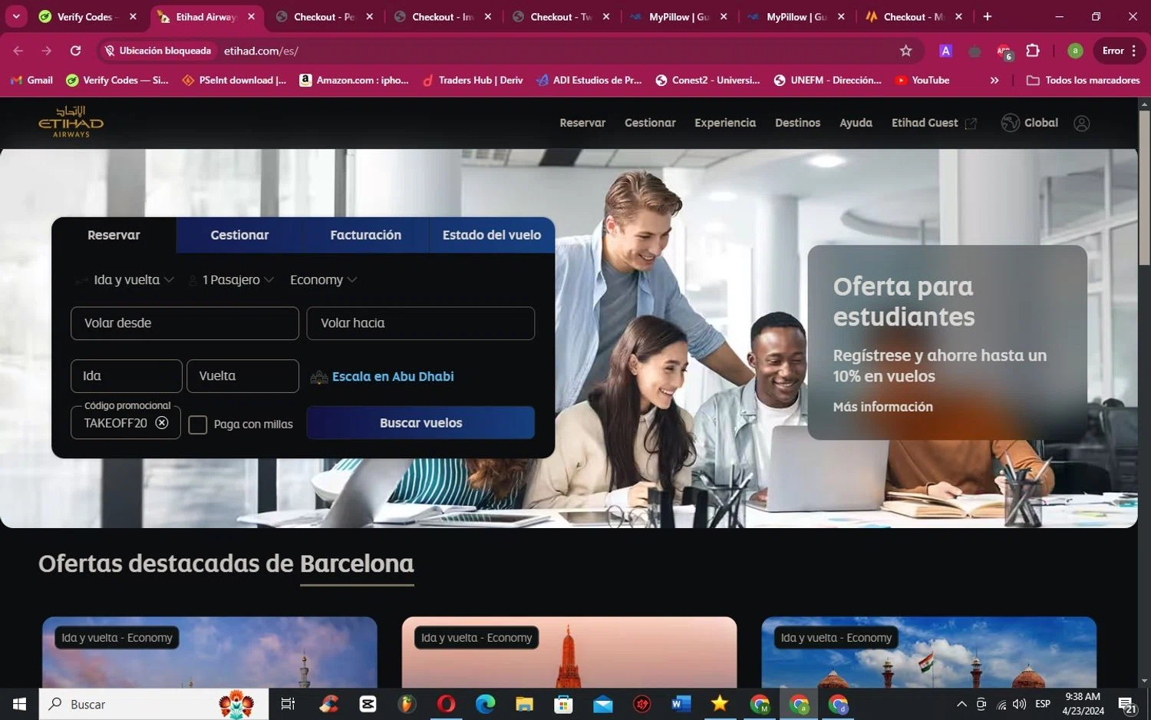Open the Etihad Guest external link
This screenshot has width=1151, height=720.
[934, 123]
